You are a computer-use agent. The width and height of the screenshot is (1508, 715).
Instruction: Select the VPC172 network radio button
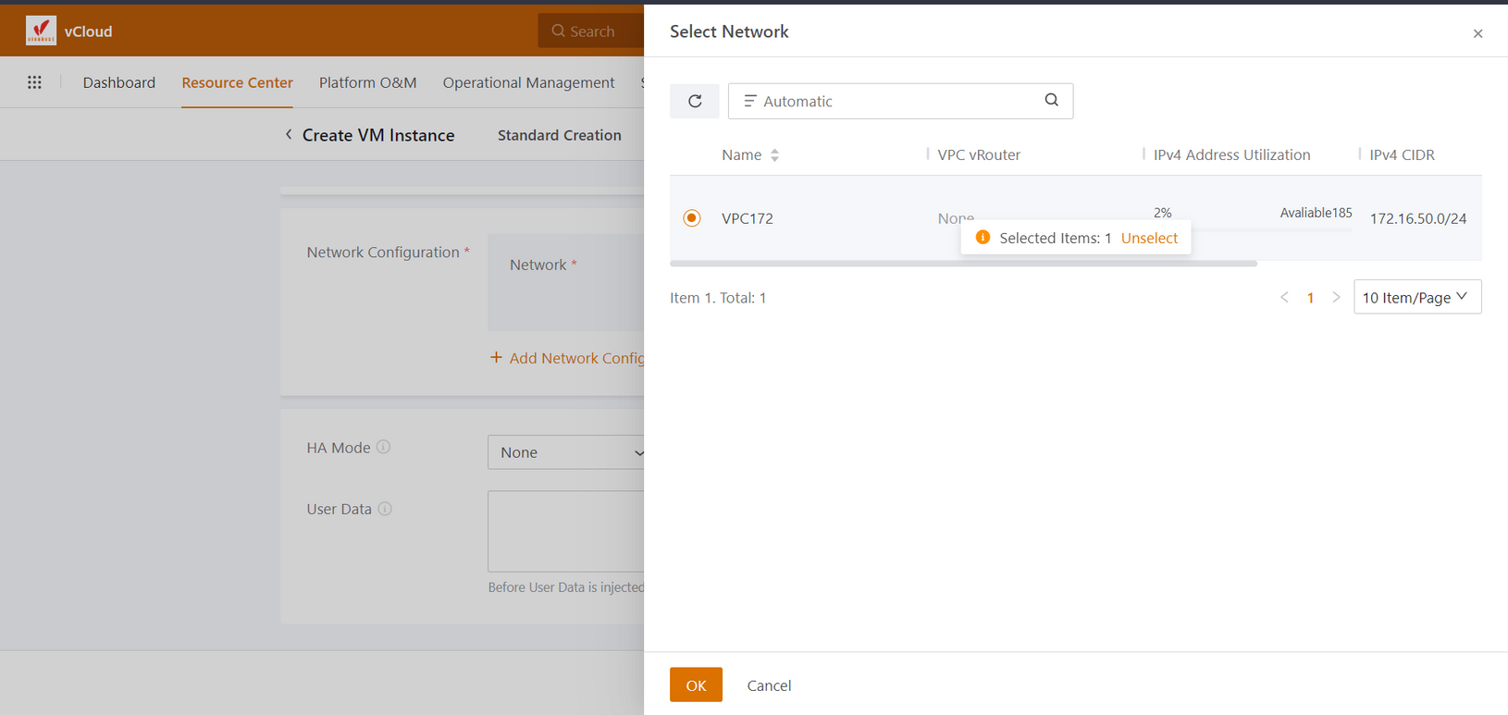pyautogui.click(x=691, y=218)
